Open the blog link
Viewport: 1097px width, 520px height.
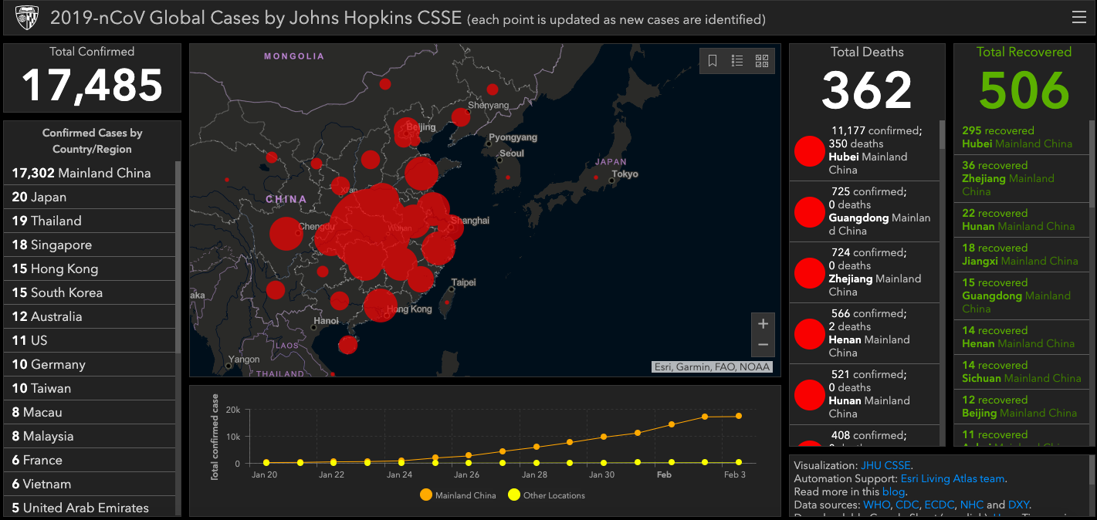point(893,491)
